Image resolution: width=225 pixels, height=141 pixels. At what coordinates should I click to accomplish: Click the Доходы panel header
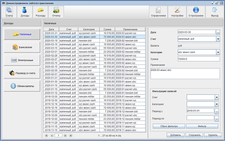tap(22, 23)
